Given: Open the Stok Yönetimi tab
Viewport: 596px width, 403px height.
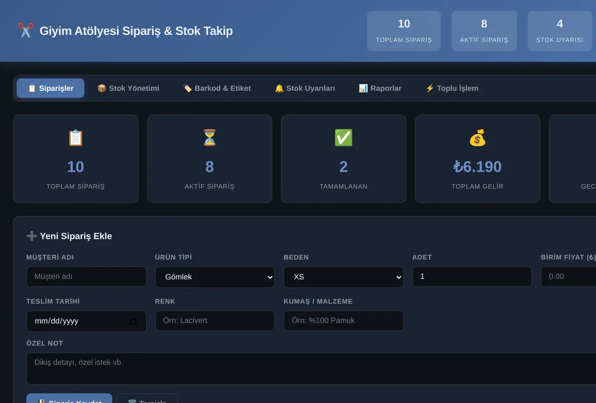Looking at the screenshot, I should click(x=128, y=88).
